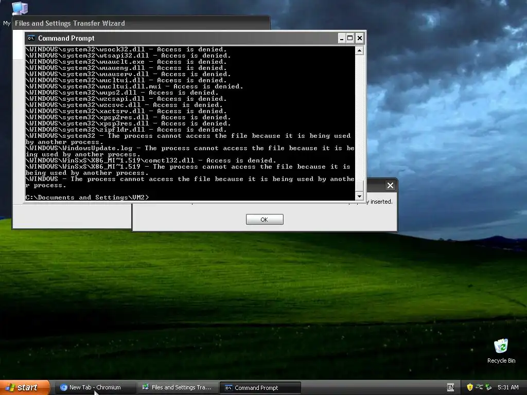
Task: Click the comctl132.dll Access is denied line
Action: pos(151,160)
